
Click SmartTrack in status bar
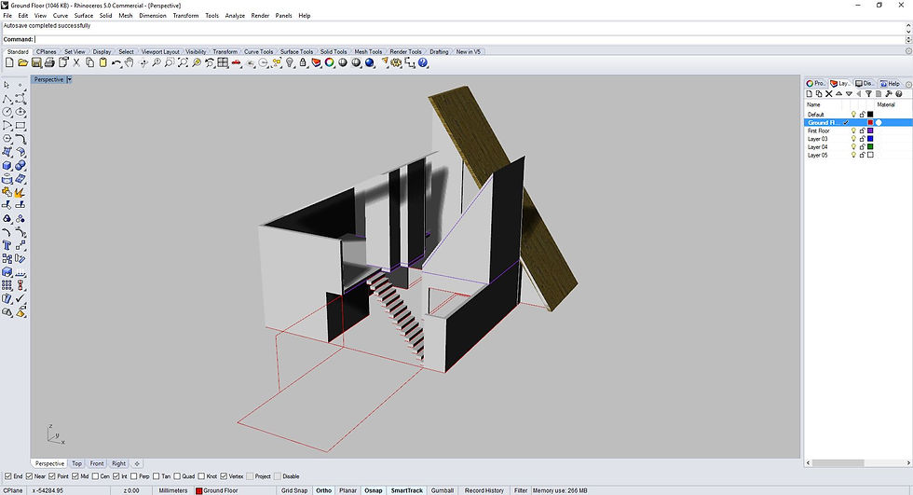(406, 490)
